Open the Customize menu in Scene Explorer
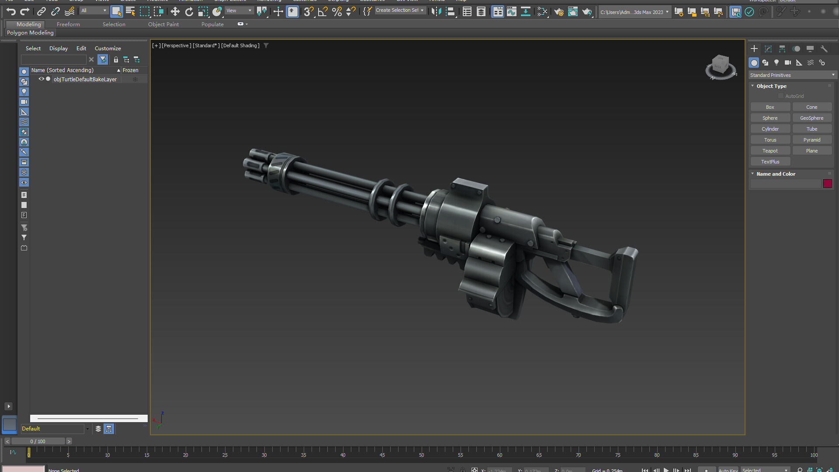This screenshot has width=839, height=472. click(107, 49)
